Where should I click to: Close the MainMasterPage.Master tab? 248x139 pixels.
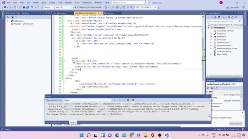(102, 13)
